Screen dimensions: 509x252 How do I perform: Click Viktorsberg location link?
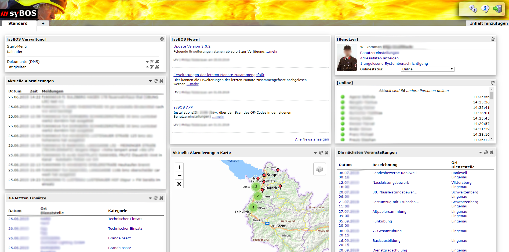(x=461, y=183)
